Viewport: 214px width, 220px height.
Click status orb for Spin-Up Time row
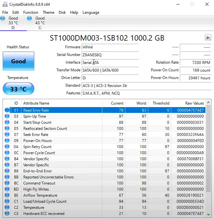pos(7,116)
